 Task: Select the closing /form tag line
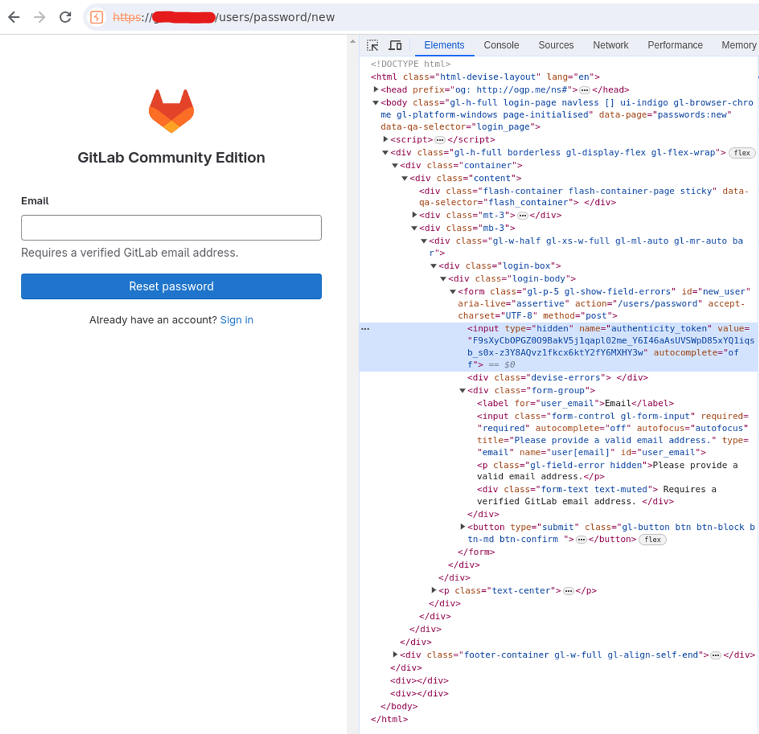point(476,552)
